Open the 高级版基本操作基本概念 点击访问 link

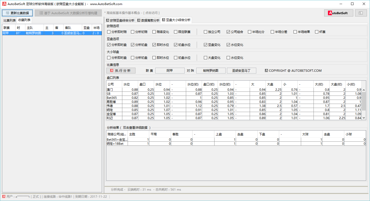pyautogui.click(x=132, y=13)
